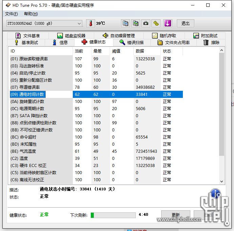The height and width of the screenshot is (231, 234).
Task: Click the 更新 button
Action: coord(176,215)
